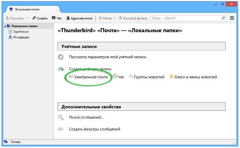Click the chat bubbles icon near Чат link
Viewport: 240px width, 148px height.
(x=115, y=76)
